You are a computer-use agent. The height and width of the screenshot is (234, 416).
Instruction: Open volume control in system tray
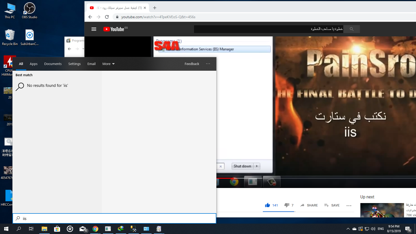[x=373, y=229]
